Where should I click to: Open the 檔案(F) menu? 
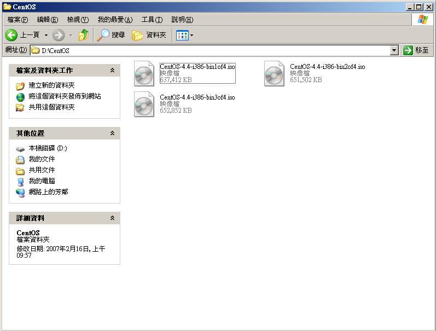(x=18, y=20)
